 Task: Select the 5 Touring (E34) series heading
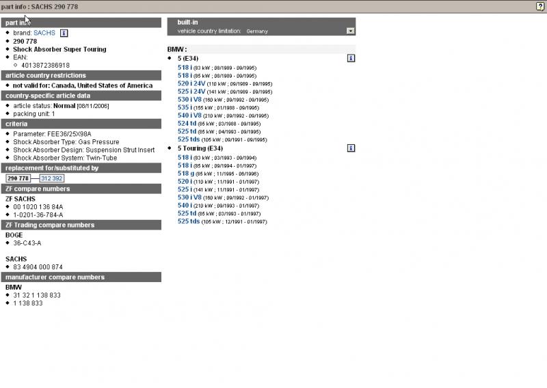pos(200,148)
